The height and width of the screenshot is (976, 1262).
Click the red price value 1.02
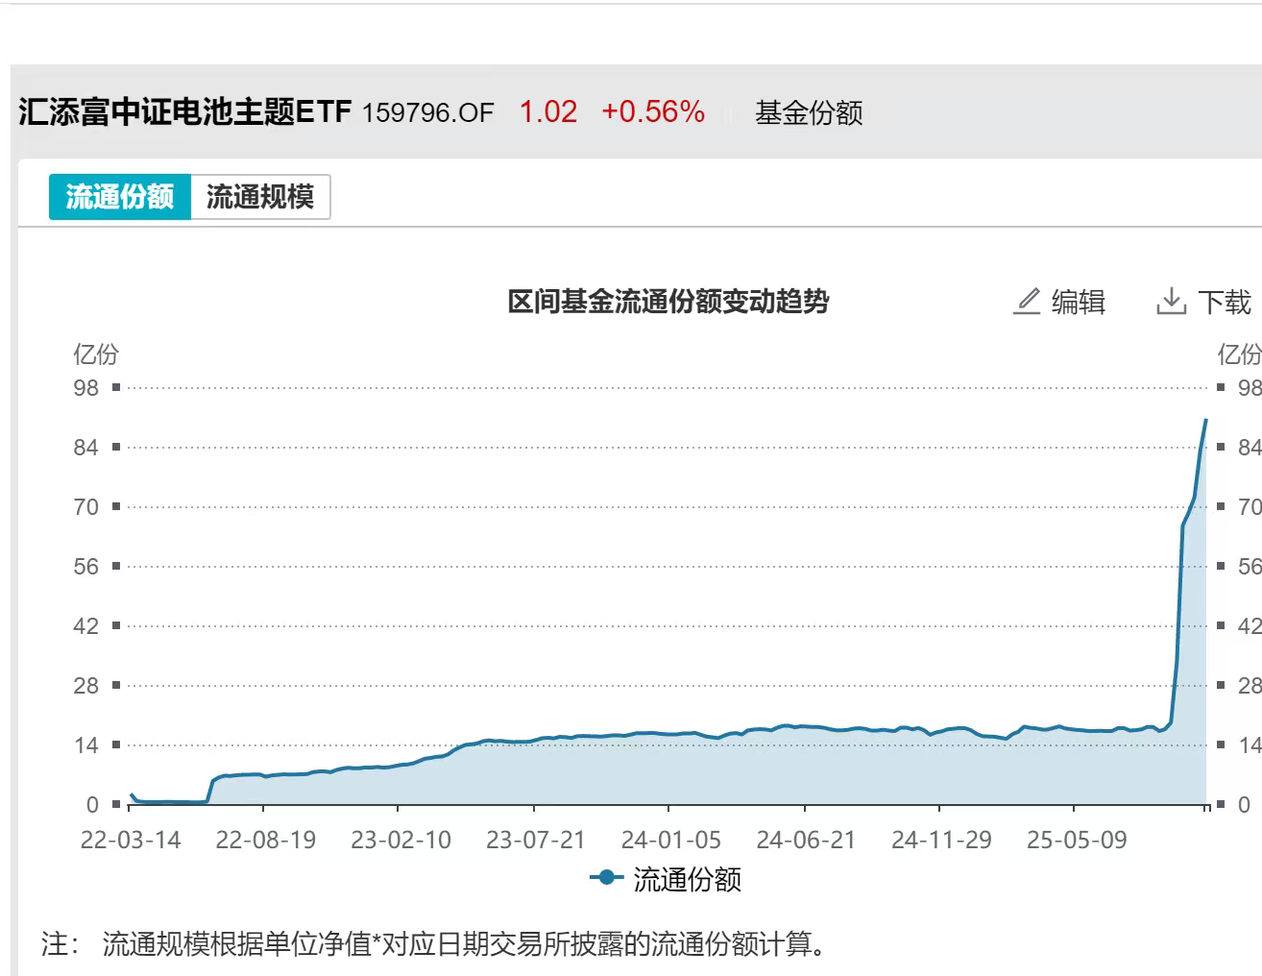[548, 111]
